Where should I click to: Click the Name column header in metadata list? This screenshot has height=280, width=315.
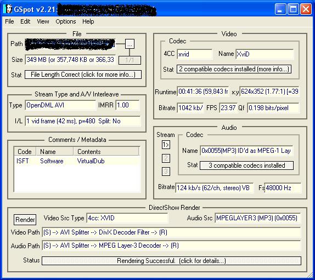point(55,152)
